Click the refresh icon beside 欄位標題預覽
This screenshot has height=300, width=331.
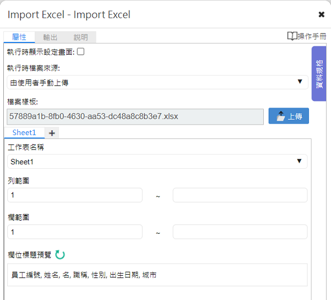point(60,255)
